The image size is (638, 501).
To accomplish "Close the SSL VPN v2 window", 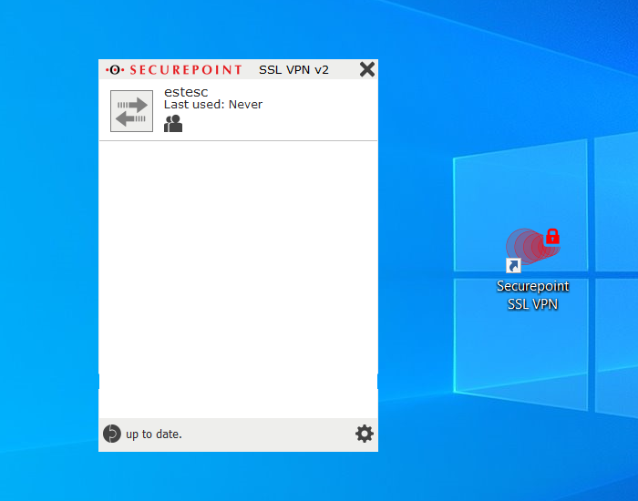I will [367, 69].
